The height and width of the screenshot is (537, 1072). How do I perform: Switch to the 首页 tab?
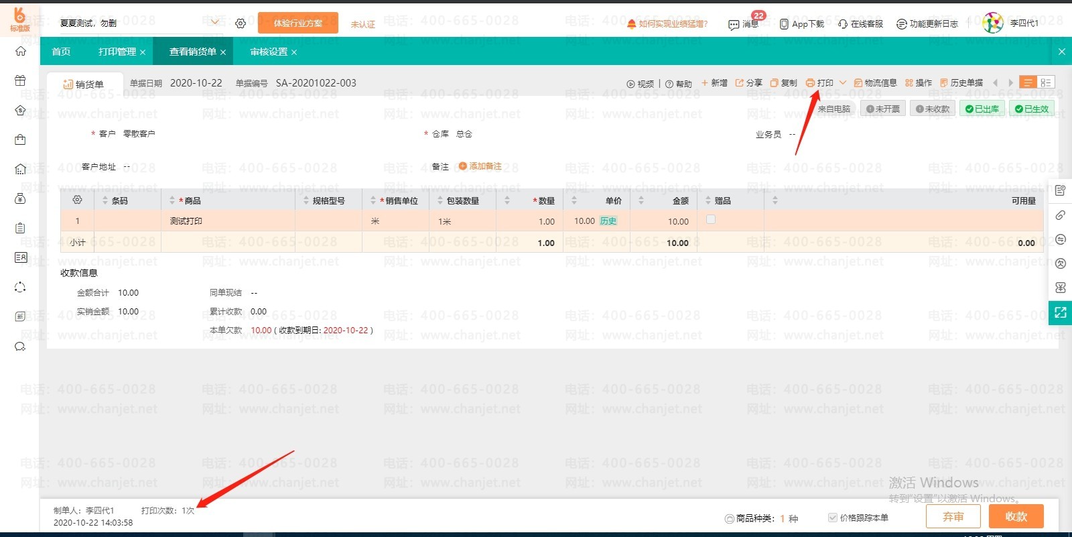click(x=61, y=52)
